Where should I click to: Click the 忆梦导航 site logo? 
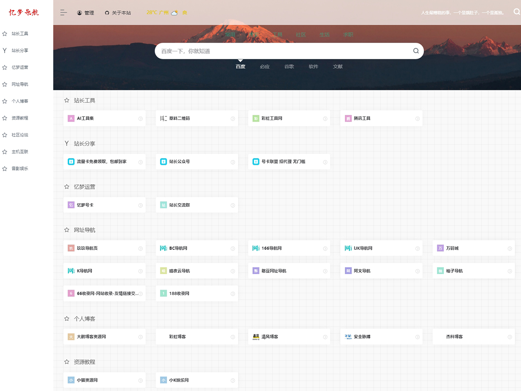tap(24, 13)
